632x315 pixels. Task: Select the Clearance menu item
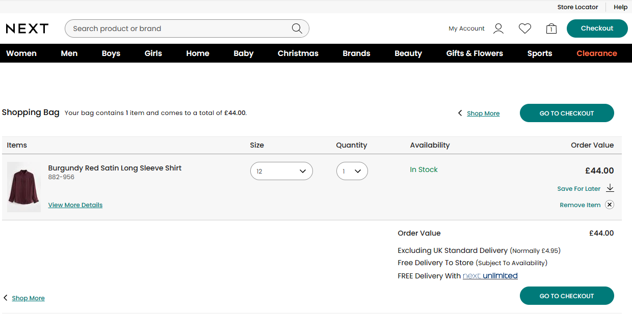596,53
